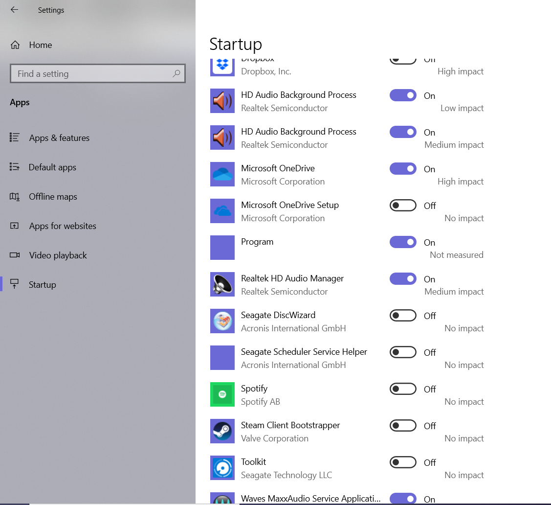The width and height of the screenshot is (551, 505).
Task: Toggle Toolkit startup on
Action: point(403,462)
